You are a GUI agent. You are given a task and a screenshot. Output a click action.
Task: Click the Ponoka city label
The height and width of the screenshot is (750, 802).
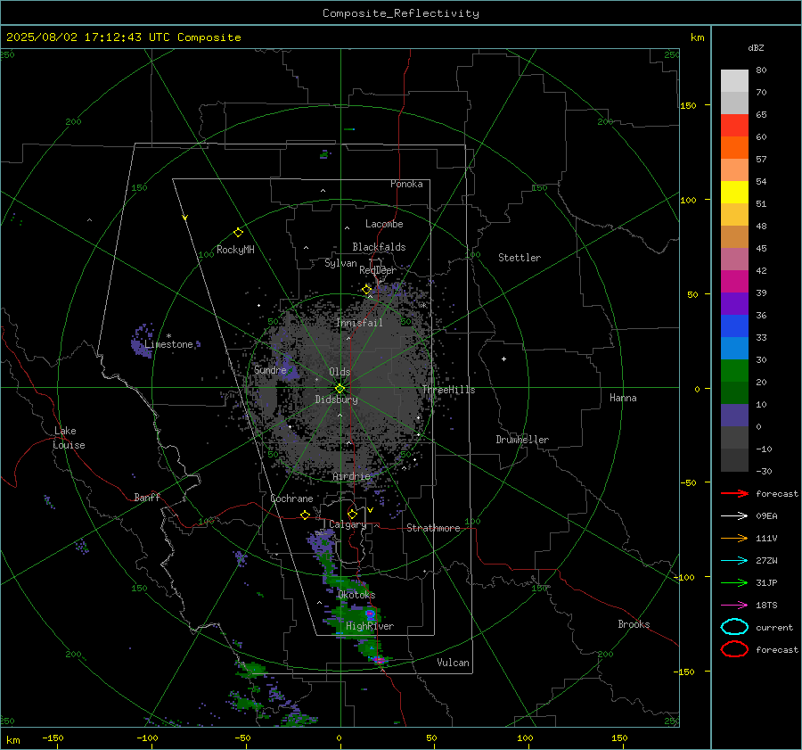(x=406, y=184)
